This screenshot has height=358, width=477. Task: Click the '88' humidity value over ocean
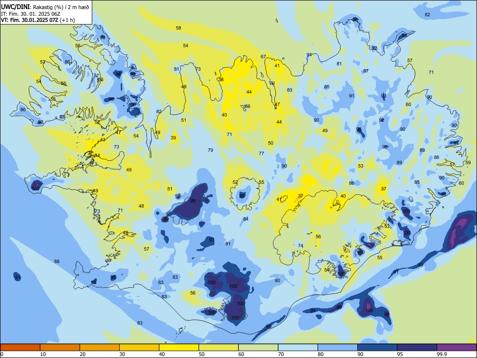pos(57,261)
